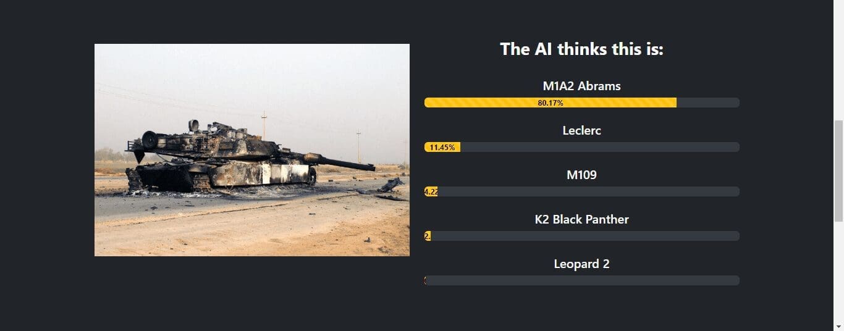Select the M1A2 Abrams label
This screenshot has width=844, height=331.
581,86
